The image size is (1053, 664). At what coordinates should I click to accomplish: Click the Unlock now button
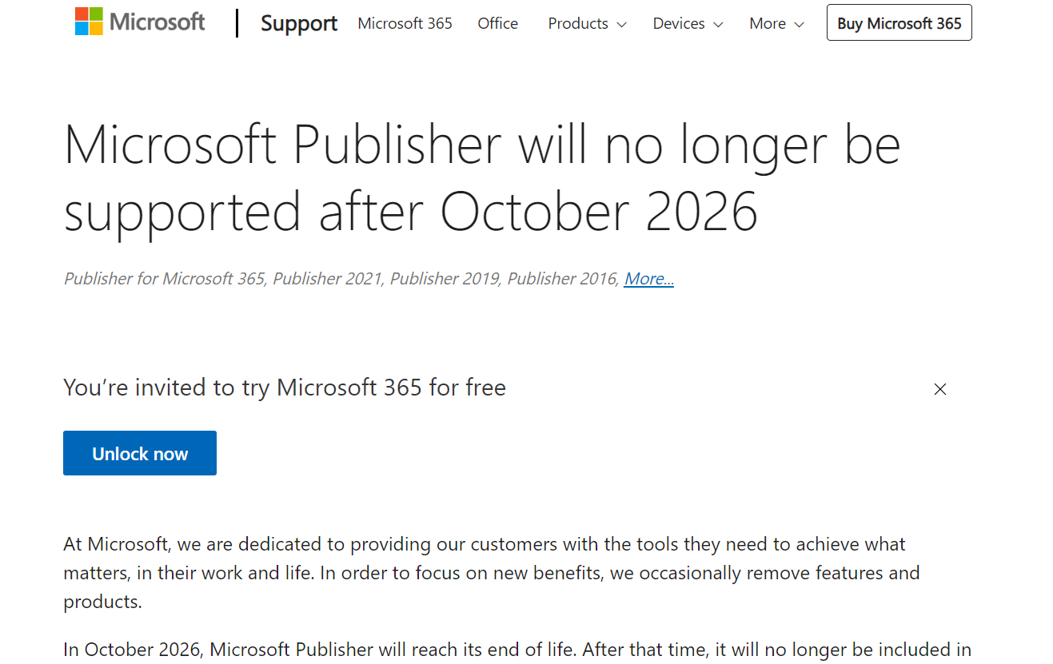pyautogui.click(x=139, y=452)
